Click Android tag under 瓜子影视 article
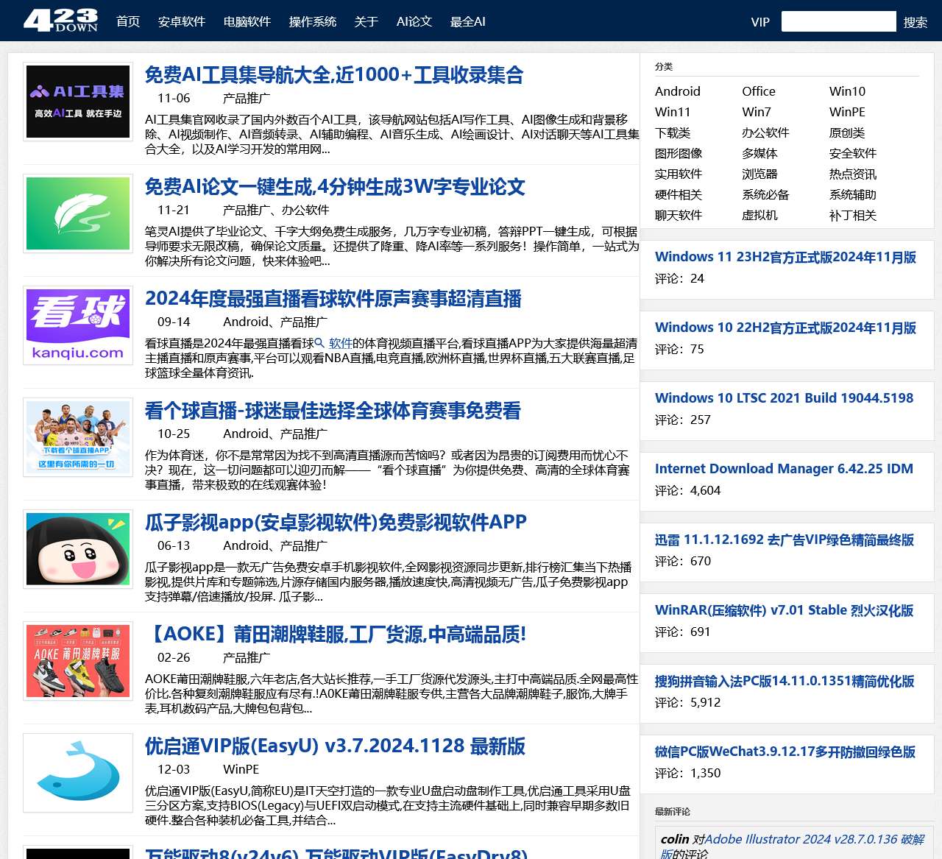Viewport: 942px width, 859px height. pyautogui.click(x=246, y=545)
